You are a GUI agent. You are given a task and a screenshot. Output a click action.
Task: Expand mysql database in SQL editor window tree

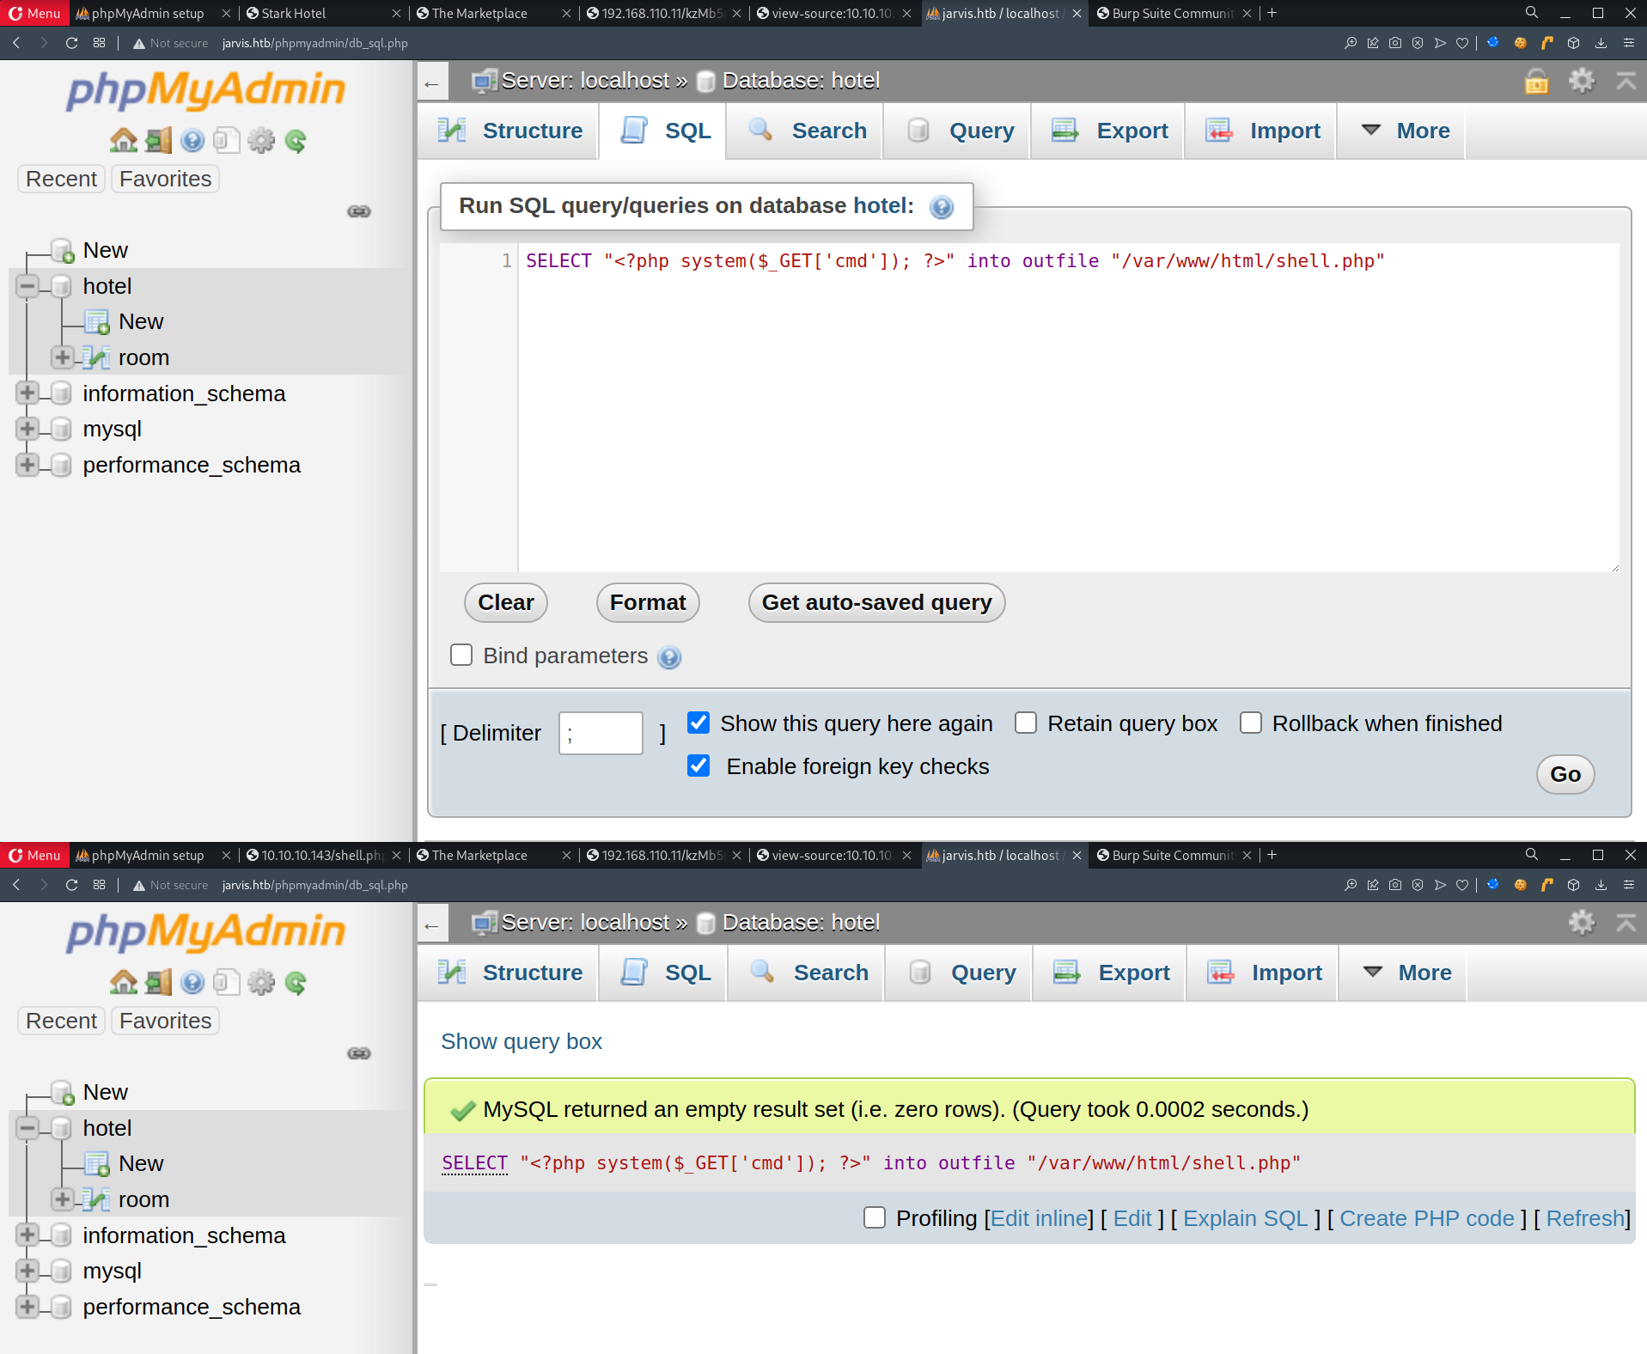(x=27, y=428)
